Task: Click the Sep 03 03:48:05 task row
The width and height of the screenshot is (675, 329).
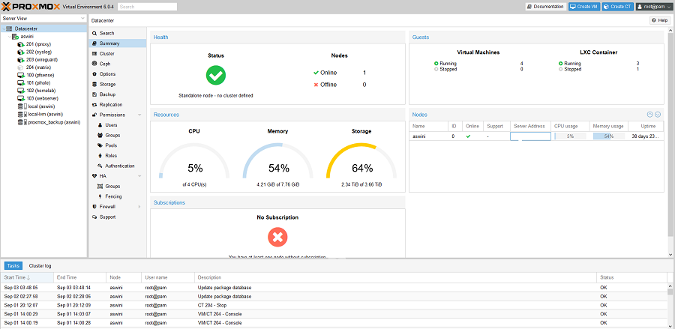Action: (334, 288)
